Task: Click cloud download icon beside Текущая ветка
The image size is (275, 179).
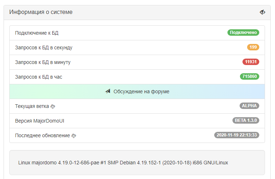Action: tap(53, 106)
